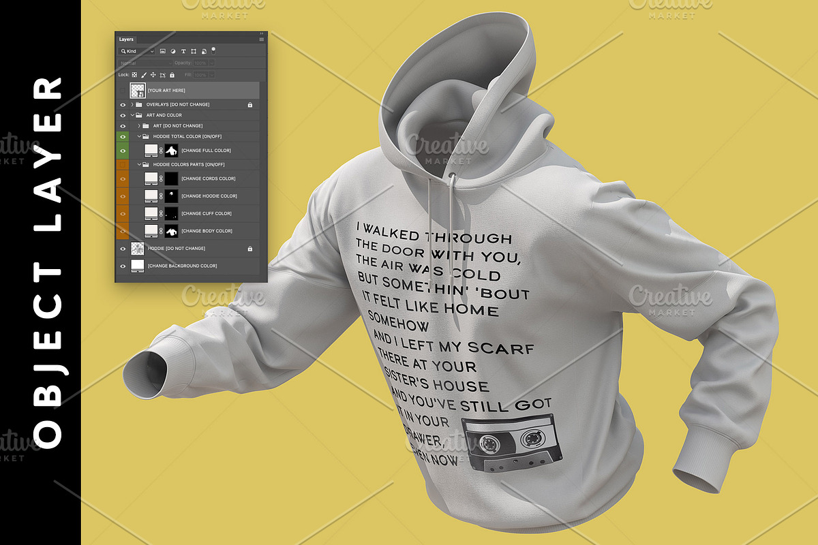The height and width of the screenshot is (545, 818).
Task: Hide CHANGE BODY COLOR layer
Action: tap(123, 231)
